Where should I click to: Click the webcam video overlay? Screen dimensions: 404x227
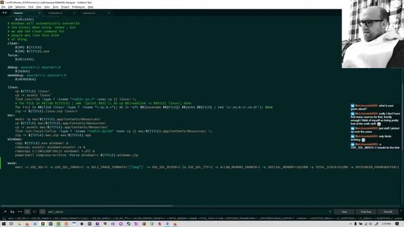click(x=372, y=34)
